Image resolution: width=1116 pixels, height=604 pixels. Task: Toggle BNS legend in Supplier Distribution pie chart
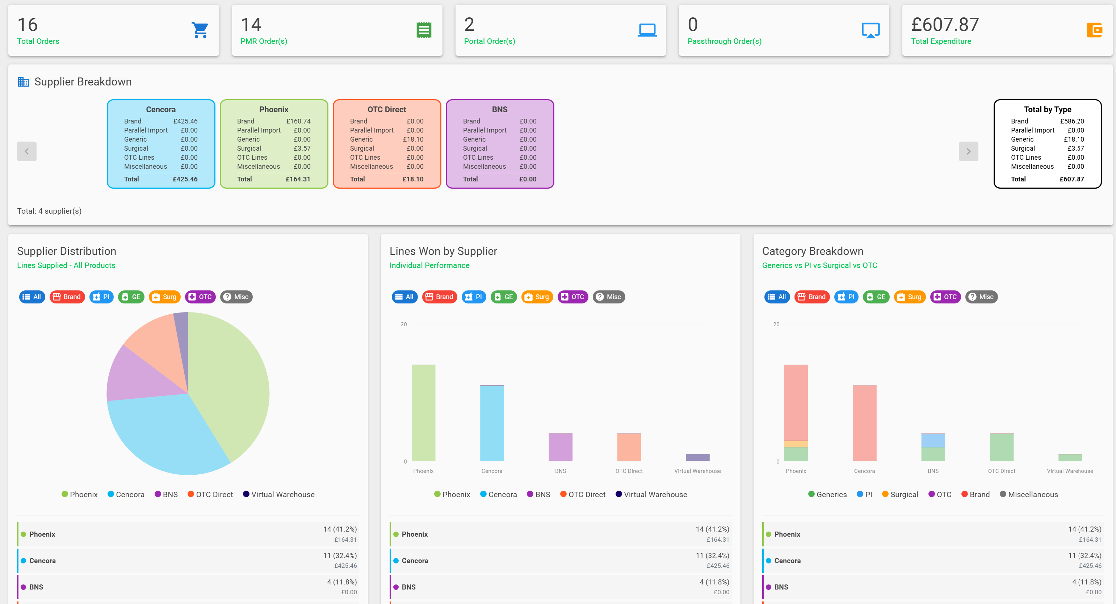point(166,494)
